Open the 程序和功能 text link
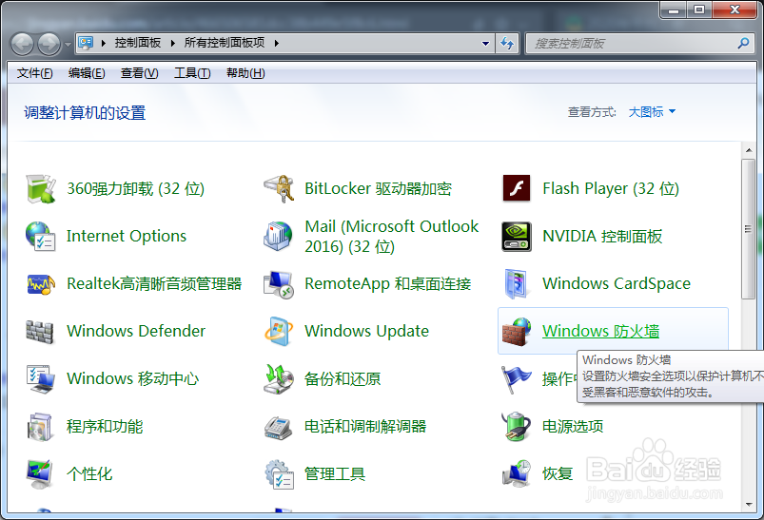Screen dimensions: 764x520 [105, 427]
